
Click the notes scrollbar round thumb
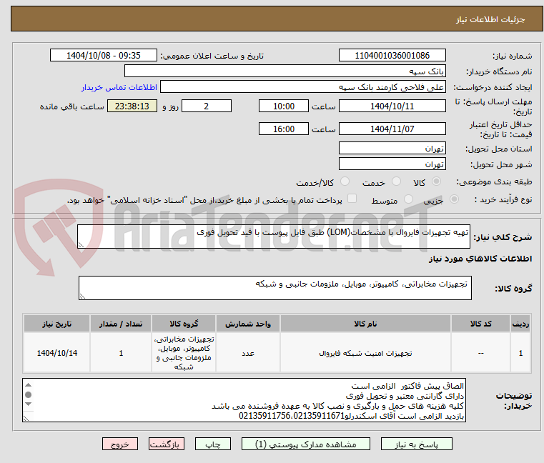pyautogui.click(x=29, y=394)
